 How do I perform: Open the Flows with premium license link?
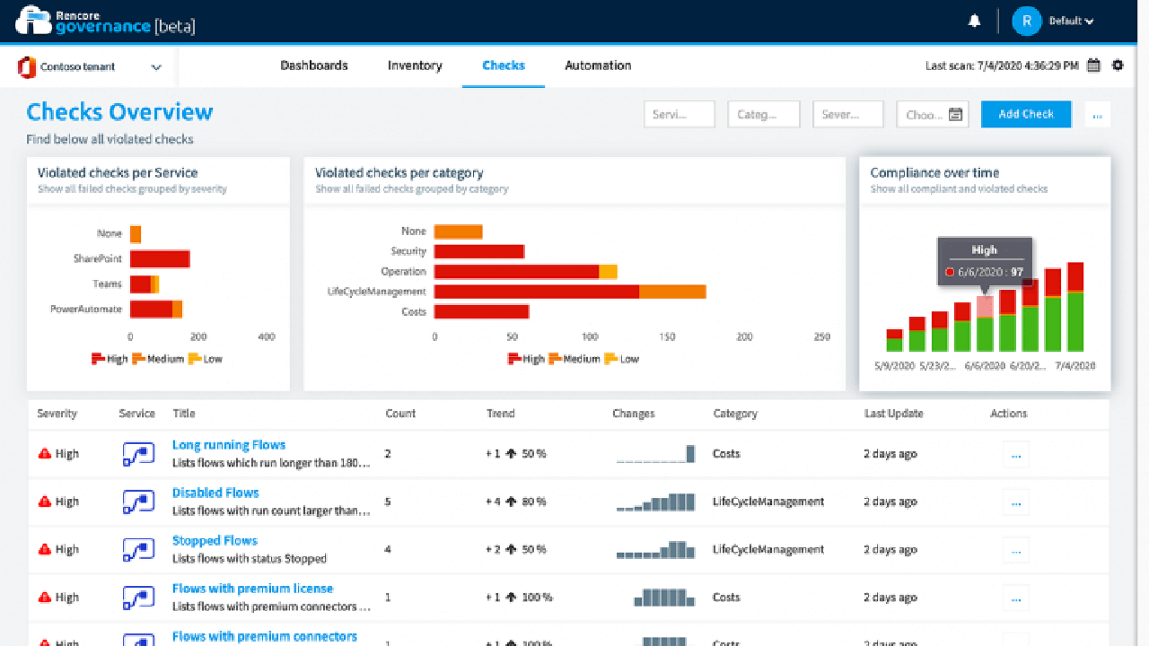(x=252, y=589)
